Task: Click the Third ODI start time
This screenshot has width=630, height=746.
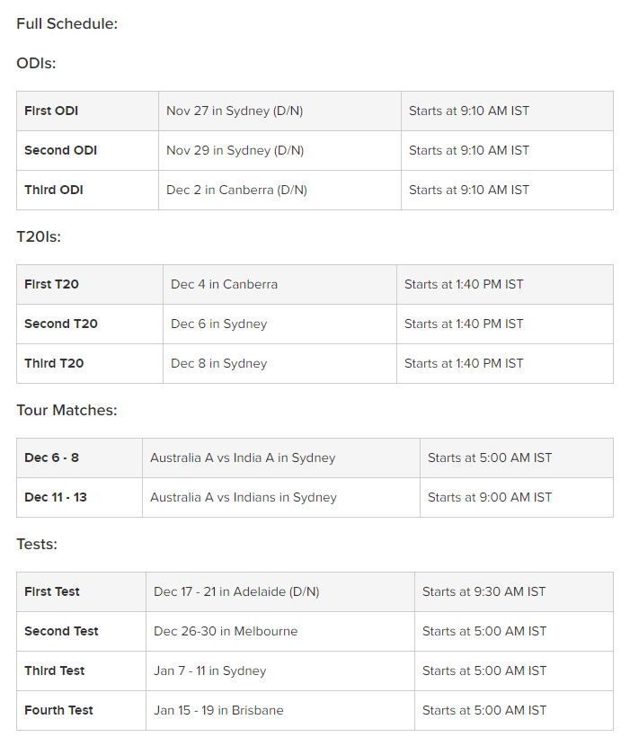Action: click(468, 191)
